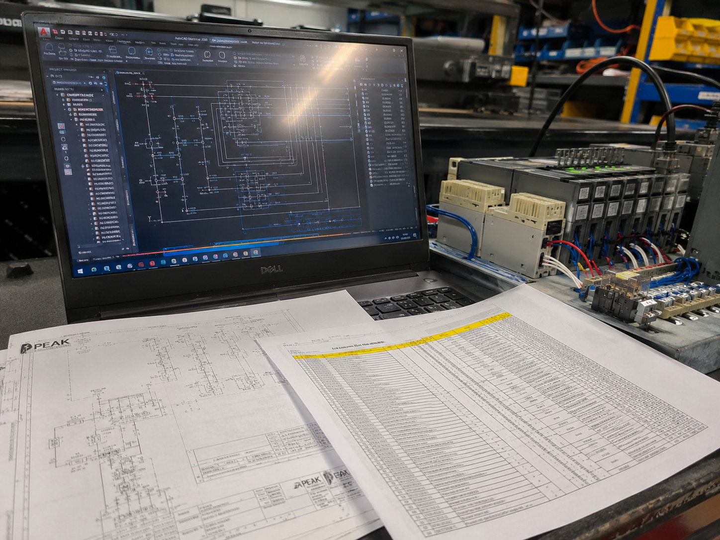Open the red AutoCAD application menu button

(x=44, y=32)
